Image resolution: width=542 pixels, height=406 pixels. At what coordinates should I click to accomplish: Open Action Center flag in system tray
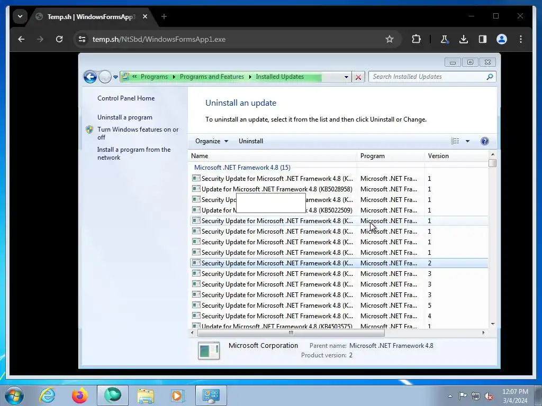pyautogui.click(x=463, y=395)
